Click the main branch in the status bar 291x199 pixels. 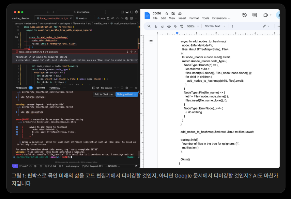pos(24,166)
